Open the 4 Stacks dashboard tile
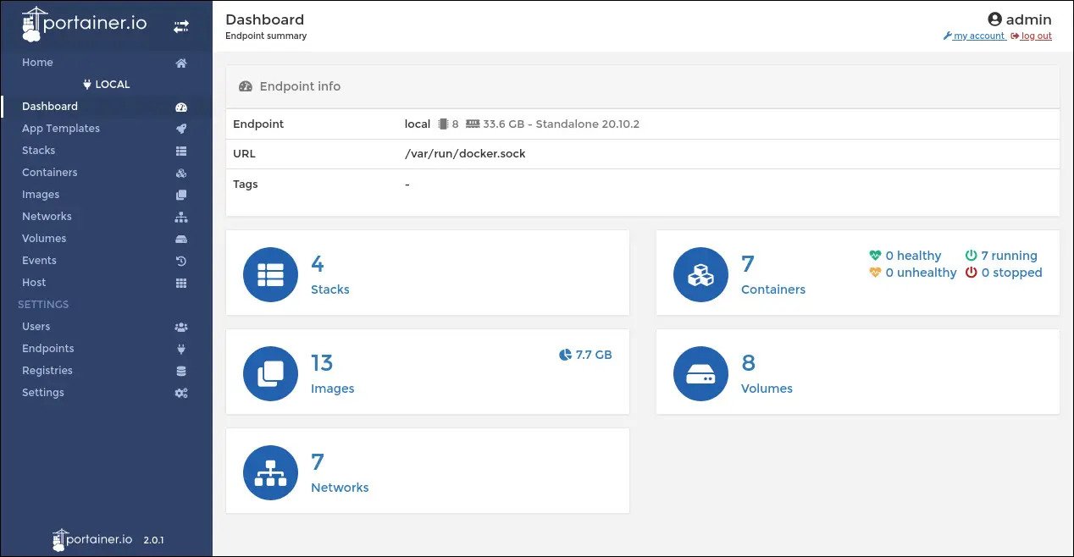The width and height of the screenshot is (1074, 557). click(x=428, y=273)
